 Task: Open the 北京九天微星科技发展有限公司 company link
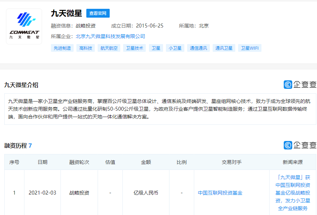(x=110, y=36)
